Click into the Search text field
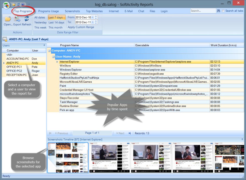This screenshot has width=246, height=180. click(202, 11)
